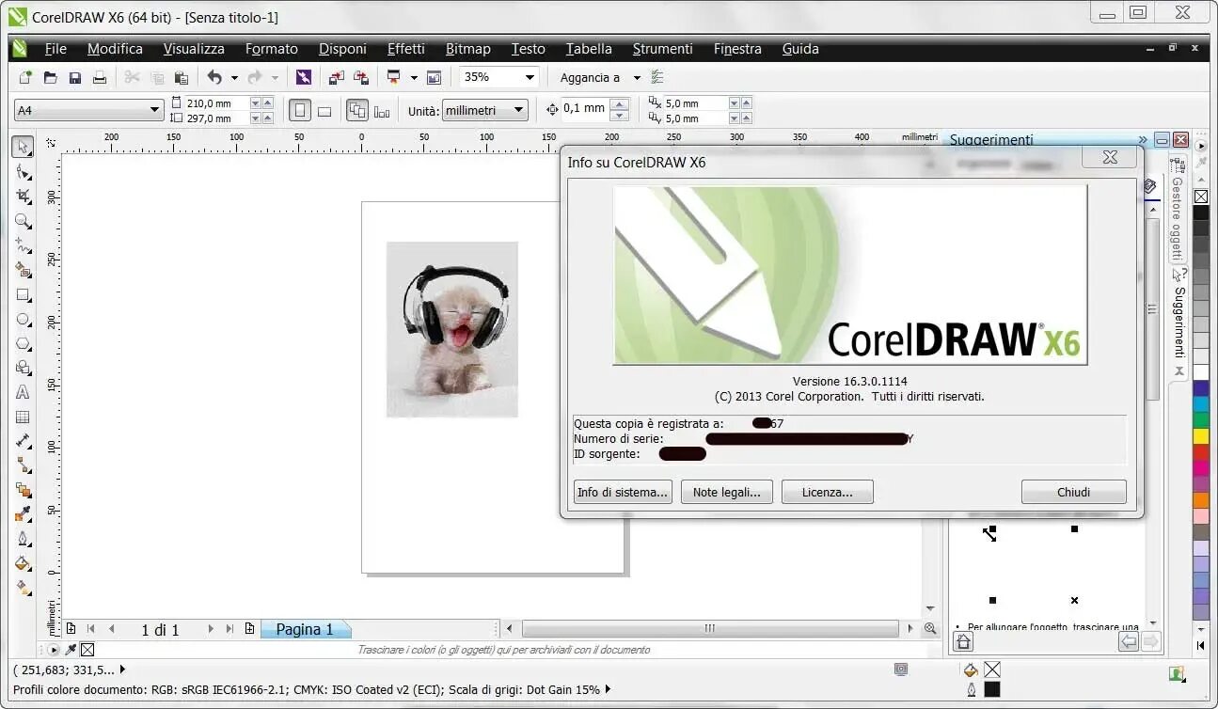Open the snap options icon

coord(657,78)
